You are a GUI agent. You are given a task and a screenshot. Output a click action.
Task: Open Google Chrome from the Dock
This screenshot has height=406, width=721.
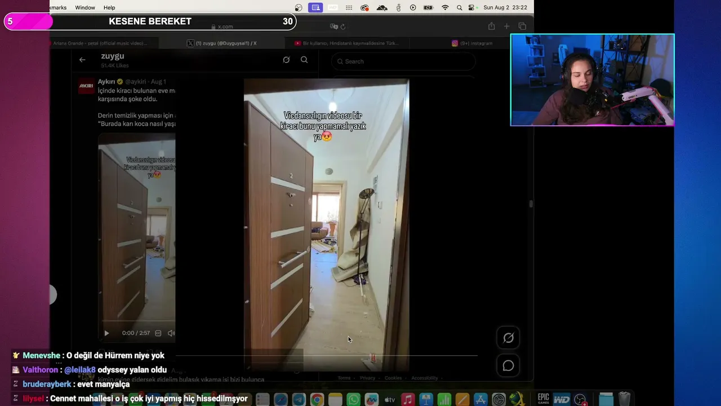click(x=317, y=400)
